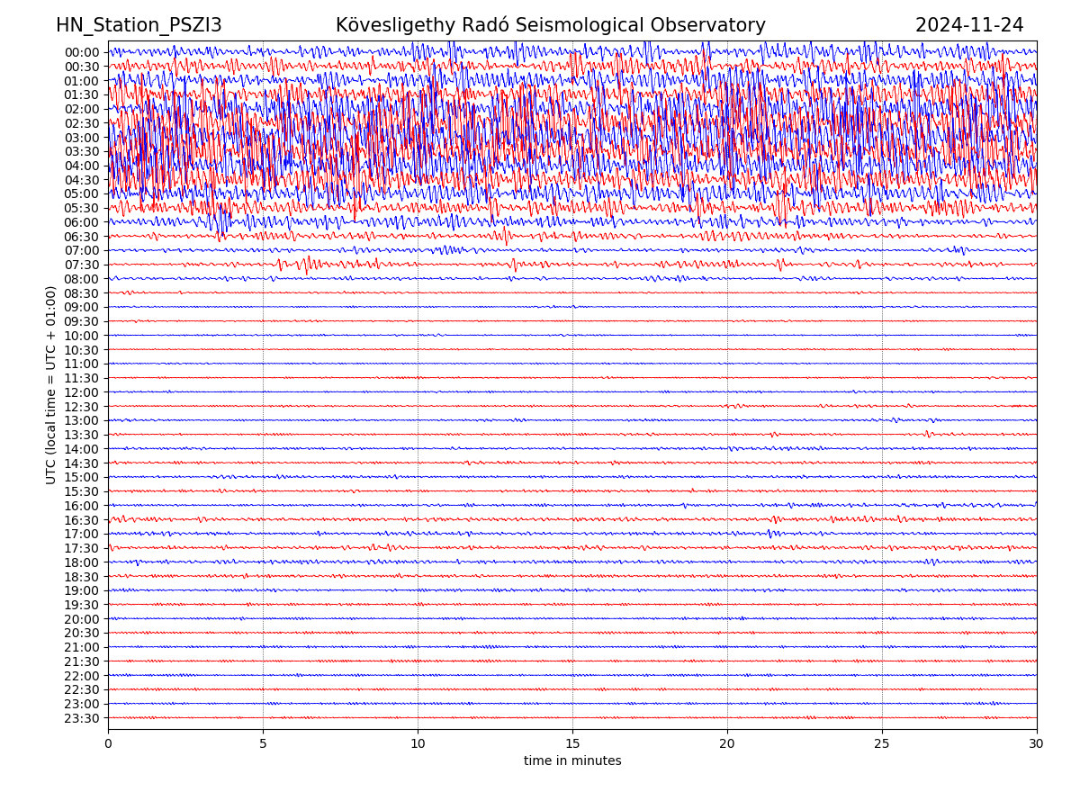Select the 16:30 trace row label
1080x810 pixels.
pyautogui.click(x=81, y=520)
